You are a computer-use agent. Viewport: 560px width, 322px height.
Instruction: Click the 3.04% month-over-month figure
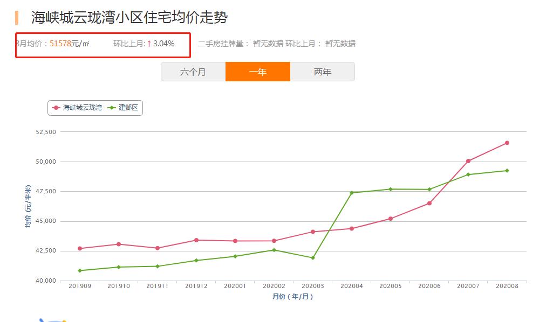pyautogui.click(x=164, y=44)
